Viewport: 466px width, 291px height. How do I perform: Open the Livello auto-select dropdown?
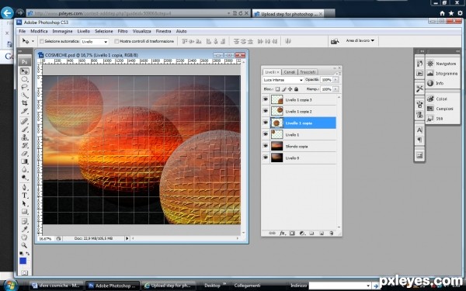point(95,42)
